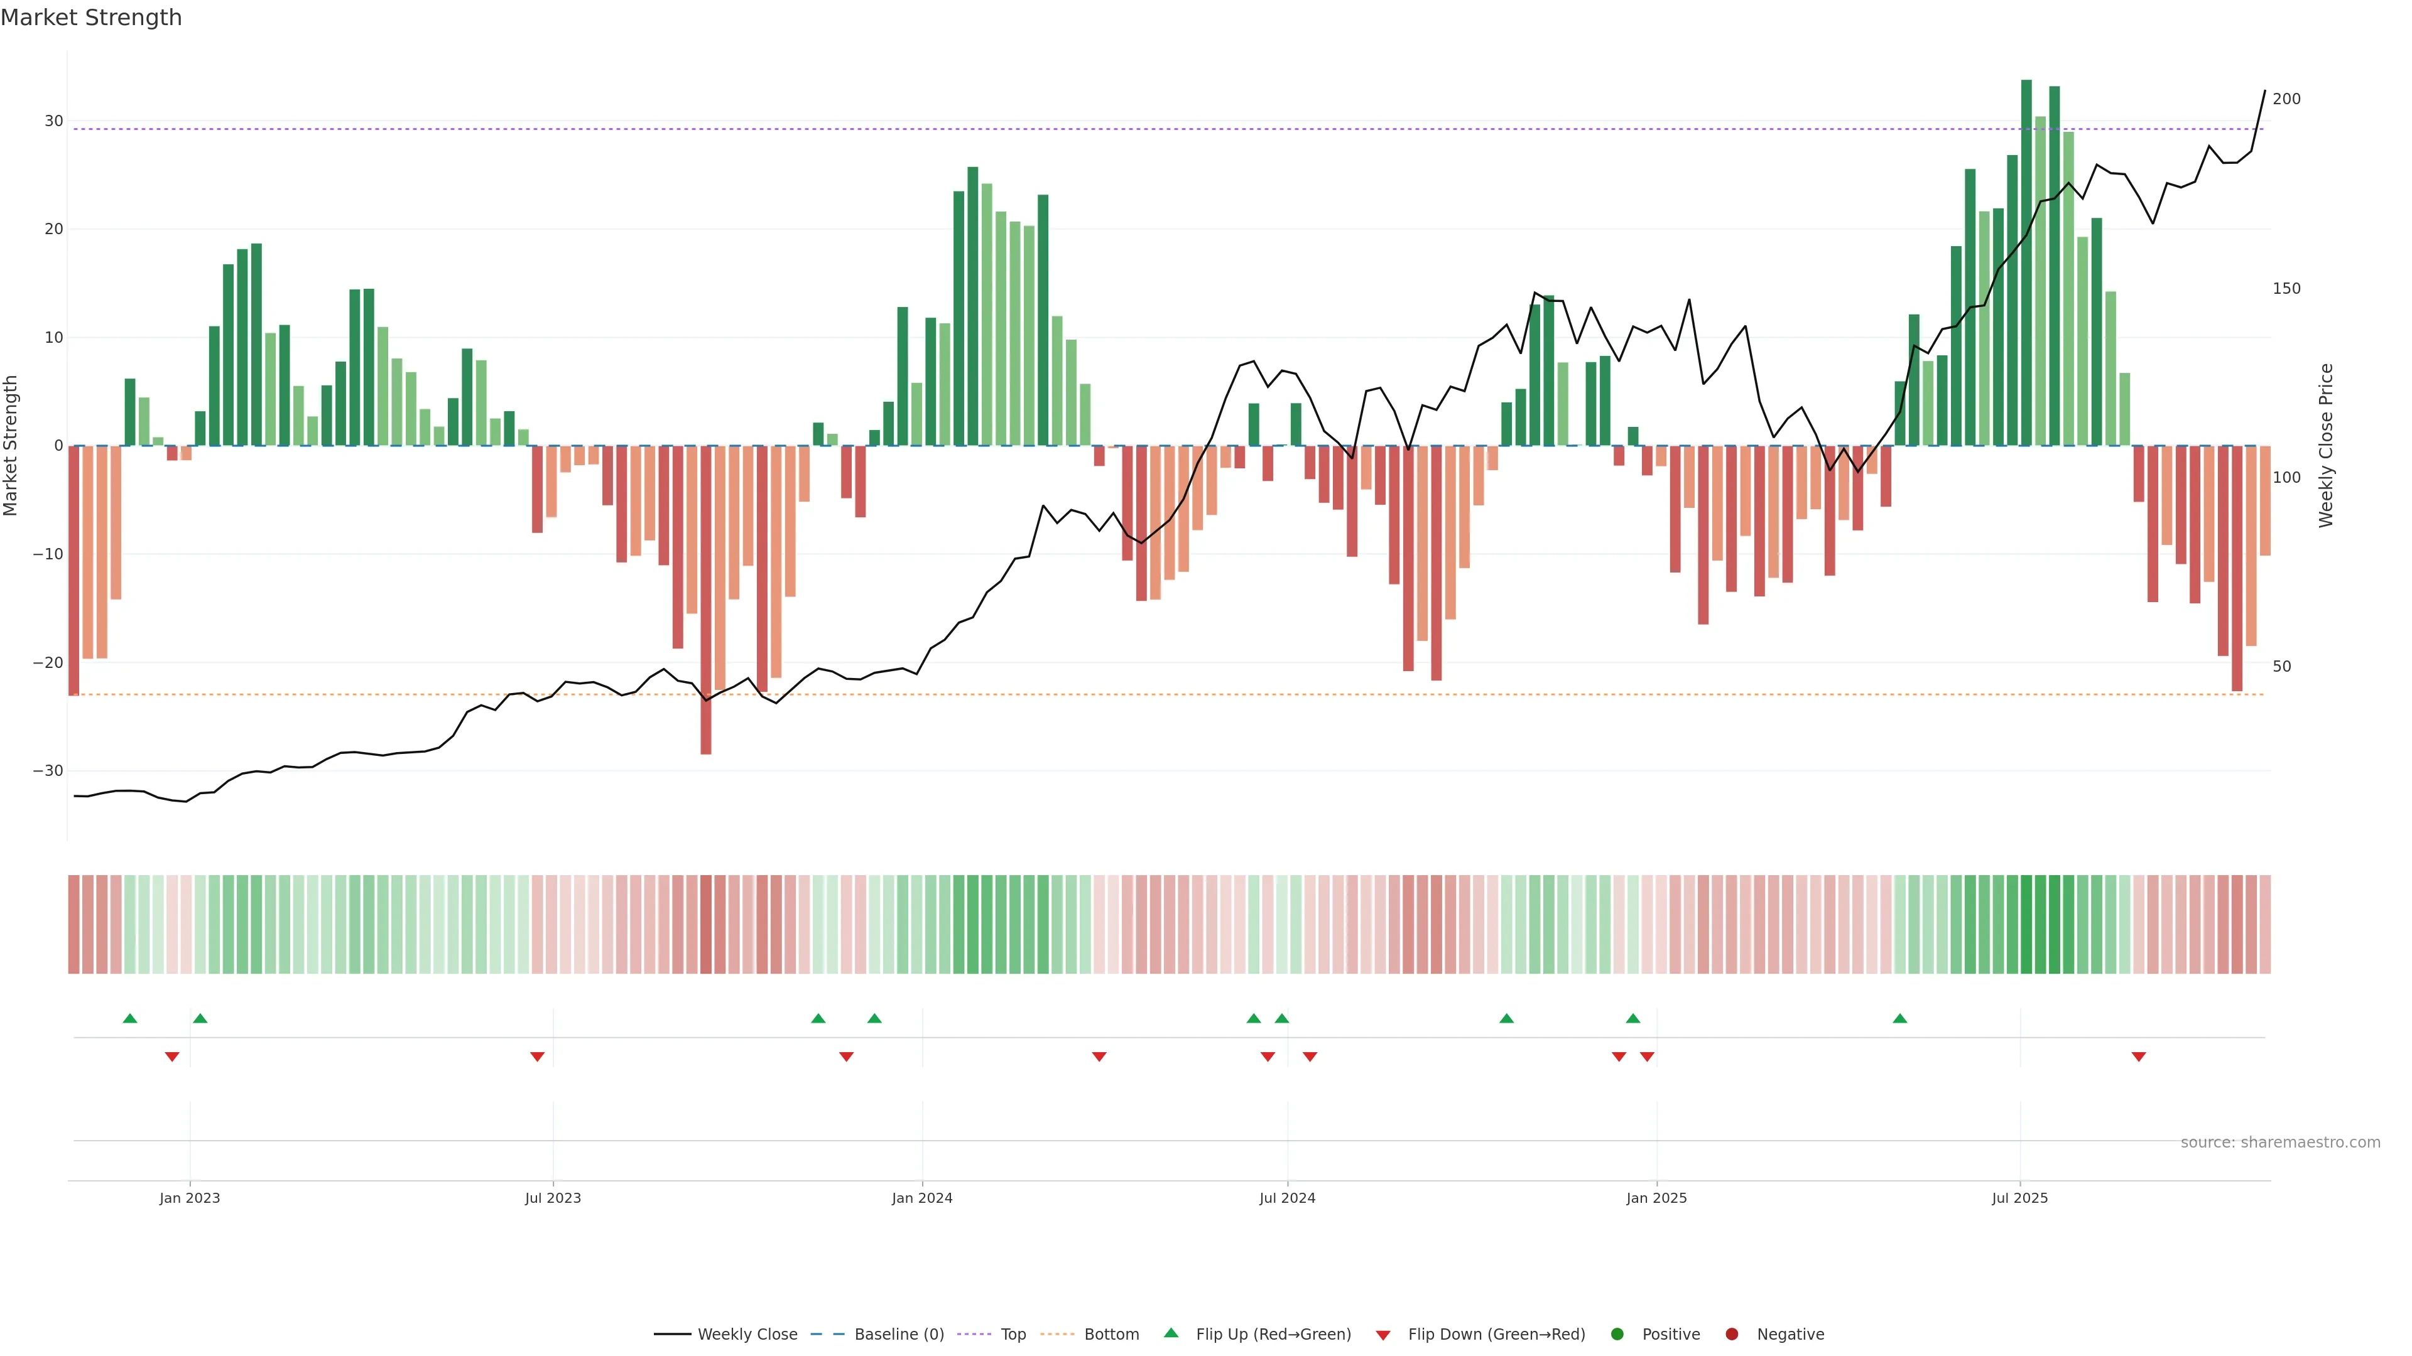Click the leftmost green flip-up triangle marker
Screen dimensions: 2412x1356
coord(130,1018)
